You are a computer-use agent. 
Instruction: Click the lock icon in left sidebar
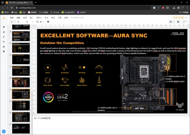[x=4, y=46]
